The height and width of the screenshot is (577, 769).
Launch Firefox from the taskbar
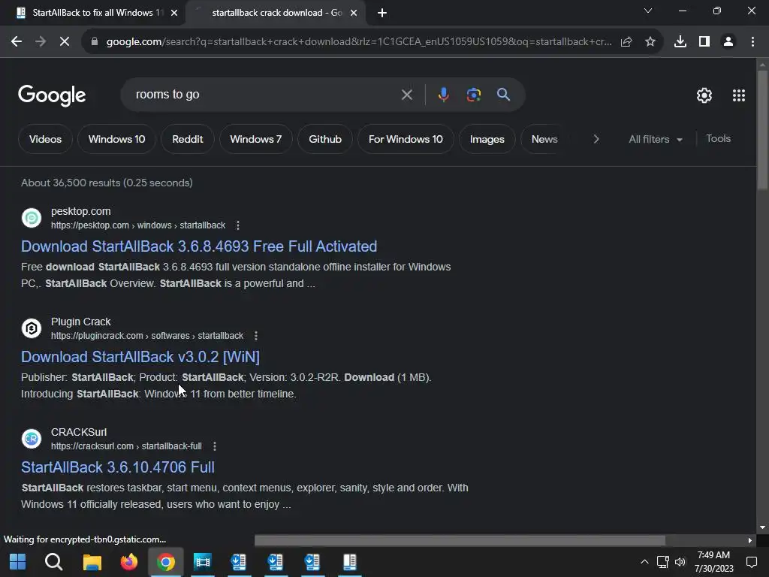(129, 562)
